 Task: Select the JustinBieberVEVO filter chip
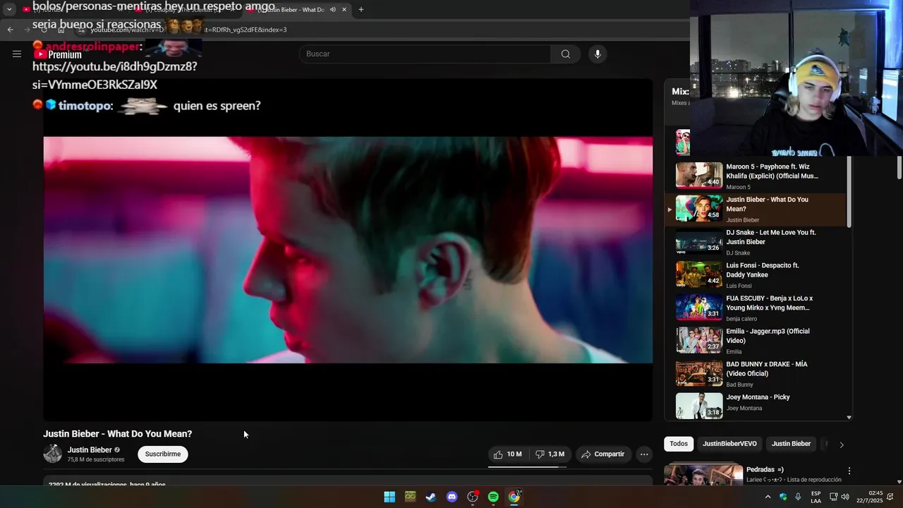click(x=729, y=444)
